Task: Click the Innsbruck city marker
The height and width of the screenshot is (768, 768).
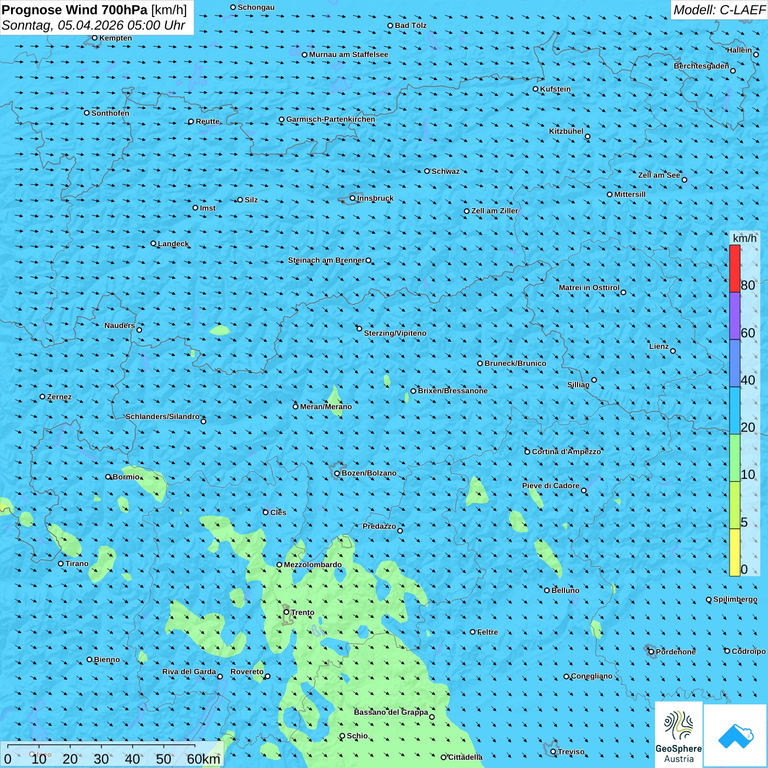Action: click(x=353, y=198)
